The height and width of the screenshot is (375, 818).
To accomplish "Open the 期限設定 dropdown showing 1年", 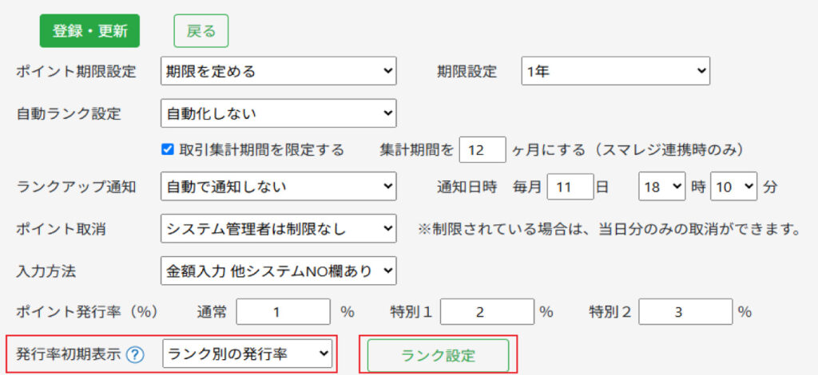I will 616,71.
